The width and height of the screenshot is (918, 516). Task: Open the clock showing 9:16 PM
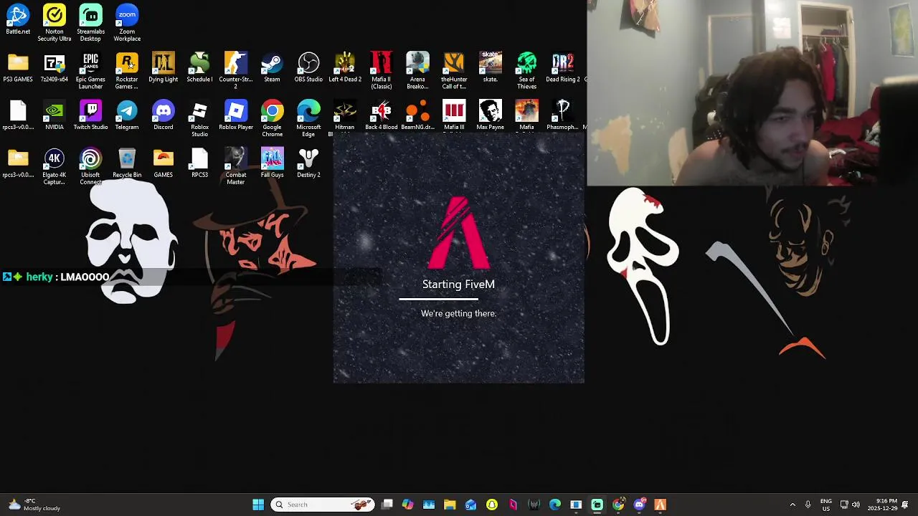[882, 505]
